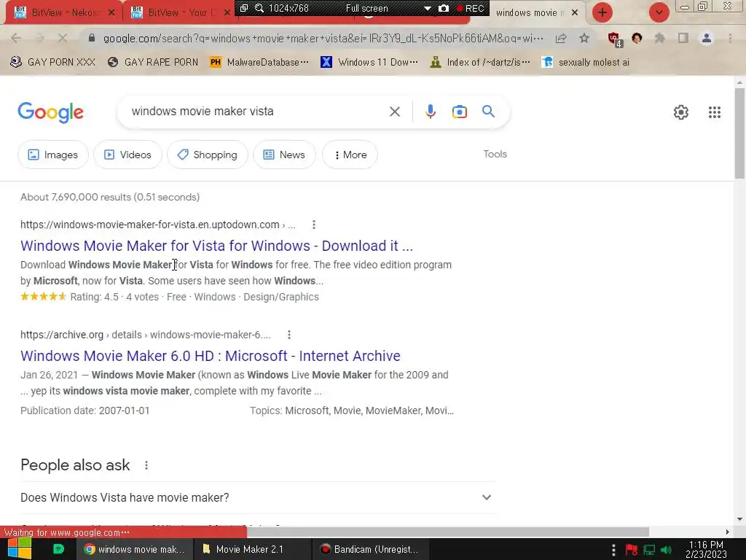Screen dimensions: 746x560
Task: Open MalwareDatabase bookmark
Action: [259, 63]
